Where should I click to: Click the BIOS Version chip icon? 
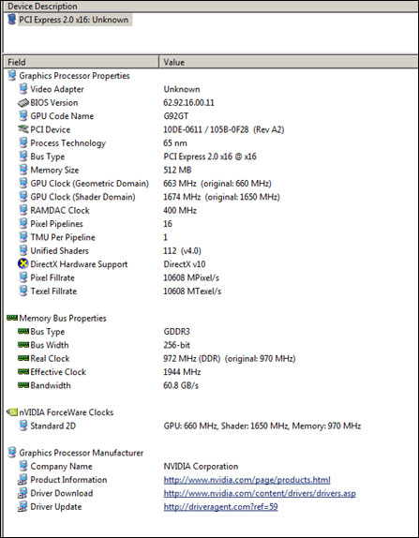point(23,102)
